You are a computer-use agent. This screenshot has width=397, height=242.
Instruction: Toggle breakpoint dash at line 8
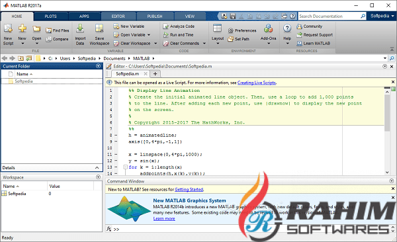(116, 135)
